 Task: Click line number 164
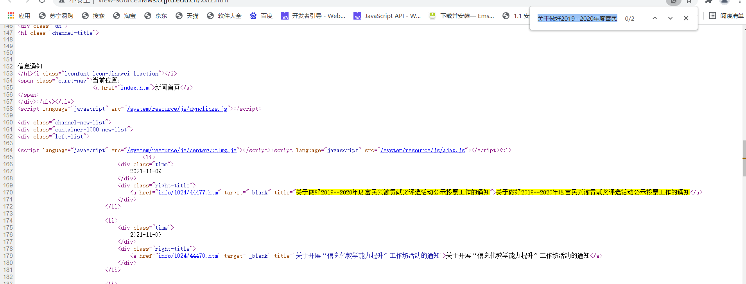(x=8, y=150)
